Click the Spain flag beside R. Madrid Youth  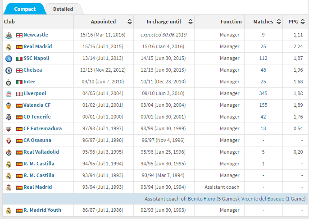click(19, 210)
